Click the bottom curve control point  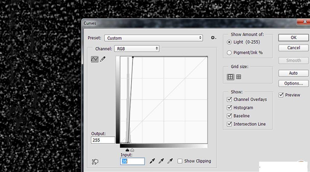(128, 143)
